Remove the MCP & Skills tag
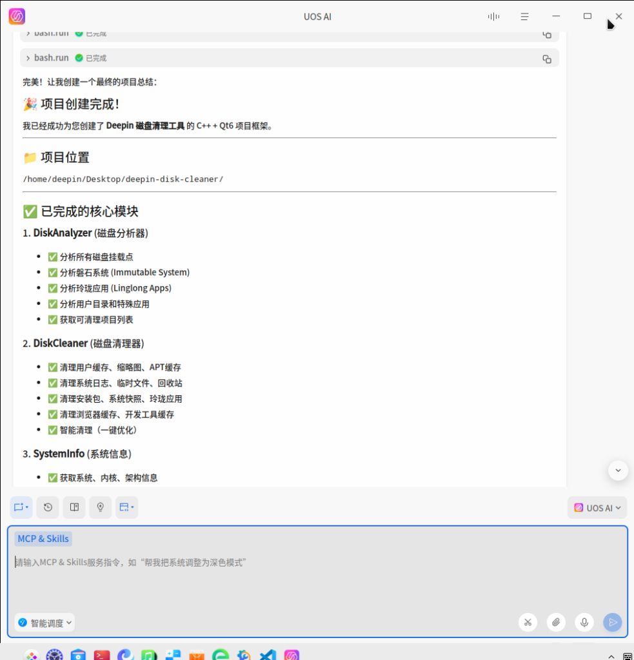 tap(43, 539)
